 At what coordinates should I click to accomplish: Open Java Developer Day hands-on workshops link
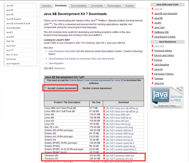point(81,59)
